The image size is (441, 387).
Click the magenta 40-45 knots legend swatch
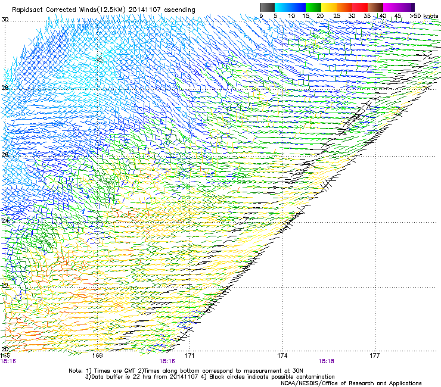(391, 7)
